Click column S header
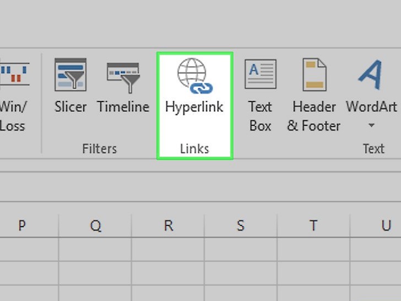The image size is (401, 301). [241, 225]
